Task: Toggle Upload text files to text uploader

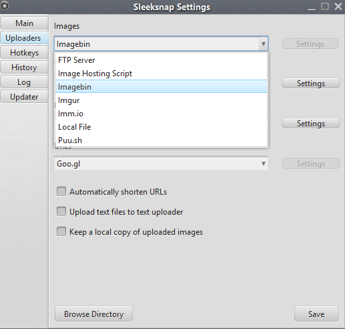Action: tap(61, 211)
